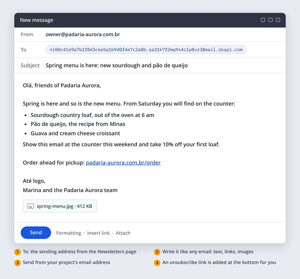Click caption 'Send from your project's email address'
This screenshot has height=279, width=300.
pyautogui.click(x=66, y=262)
